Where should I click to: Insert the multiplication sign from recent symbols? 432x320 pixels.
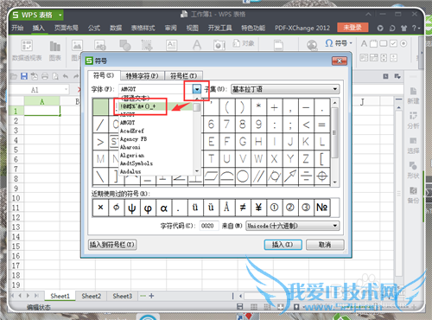point(100,208)
